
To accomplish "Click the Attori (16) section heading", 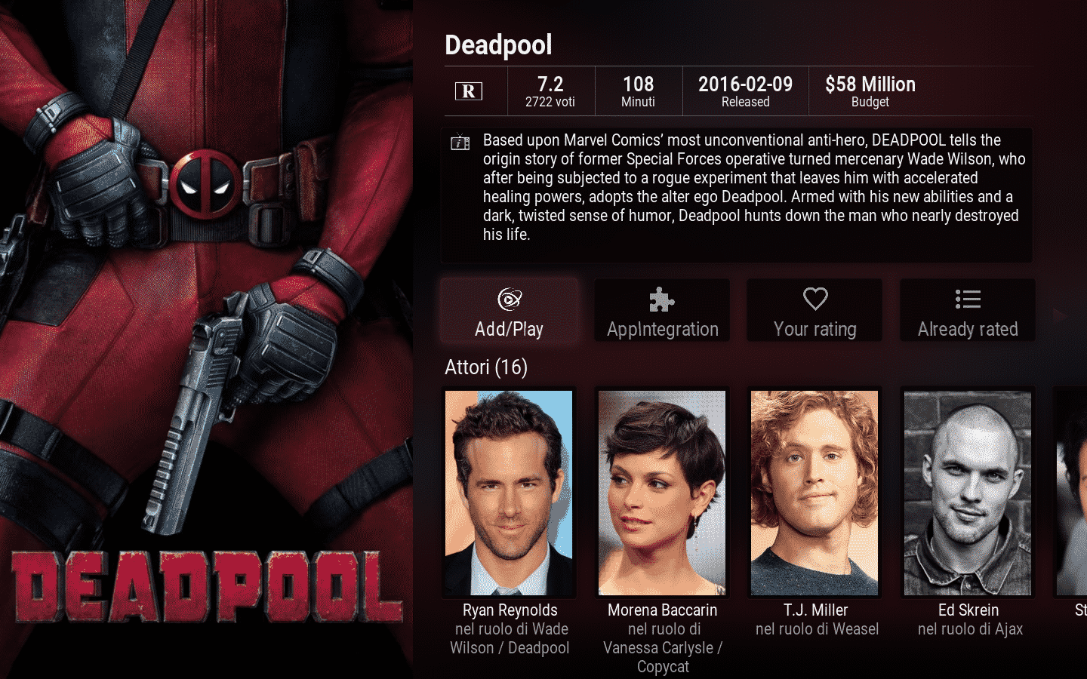I will (486, 367).
